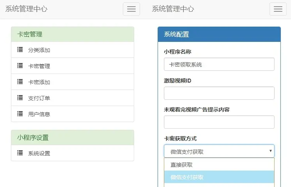Click the list icon next to the 卡密管理 menu entry
Viewport: 291px width, 187px height.
20,66
